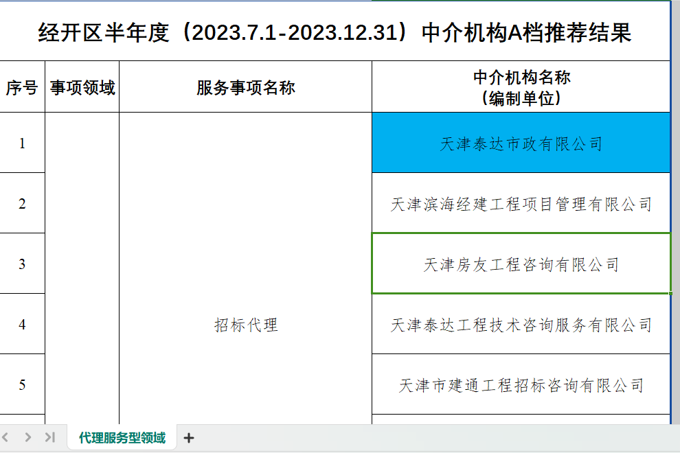The image size is (680, 453).
Task: Select cell 天津泰达工程技术咨询服务有限公司
Action: point(521,324)
